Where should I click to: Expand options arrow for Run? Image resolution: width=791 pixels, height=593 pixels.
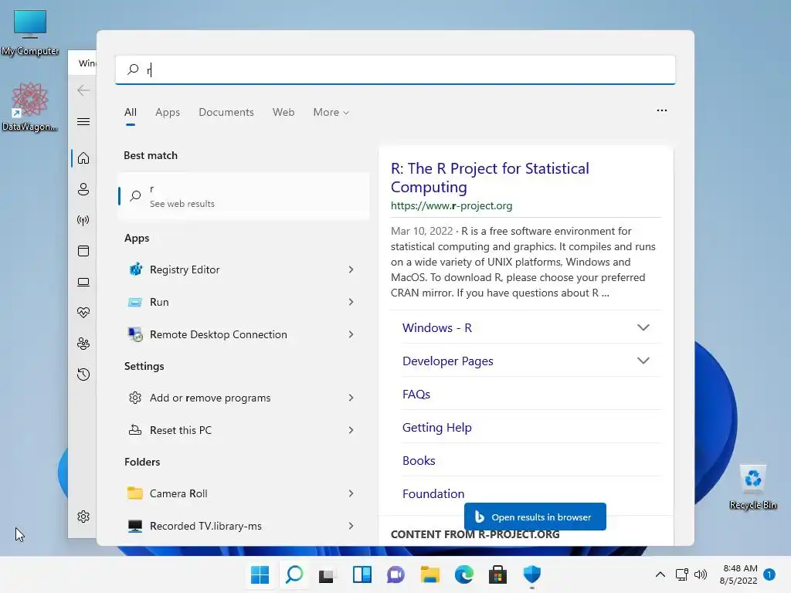pos(351,302)
